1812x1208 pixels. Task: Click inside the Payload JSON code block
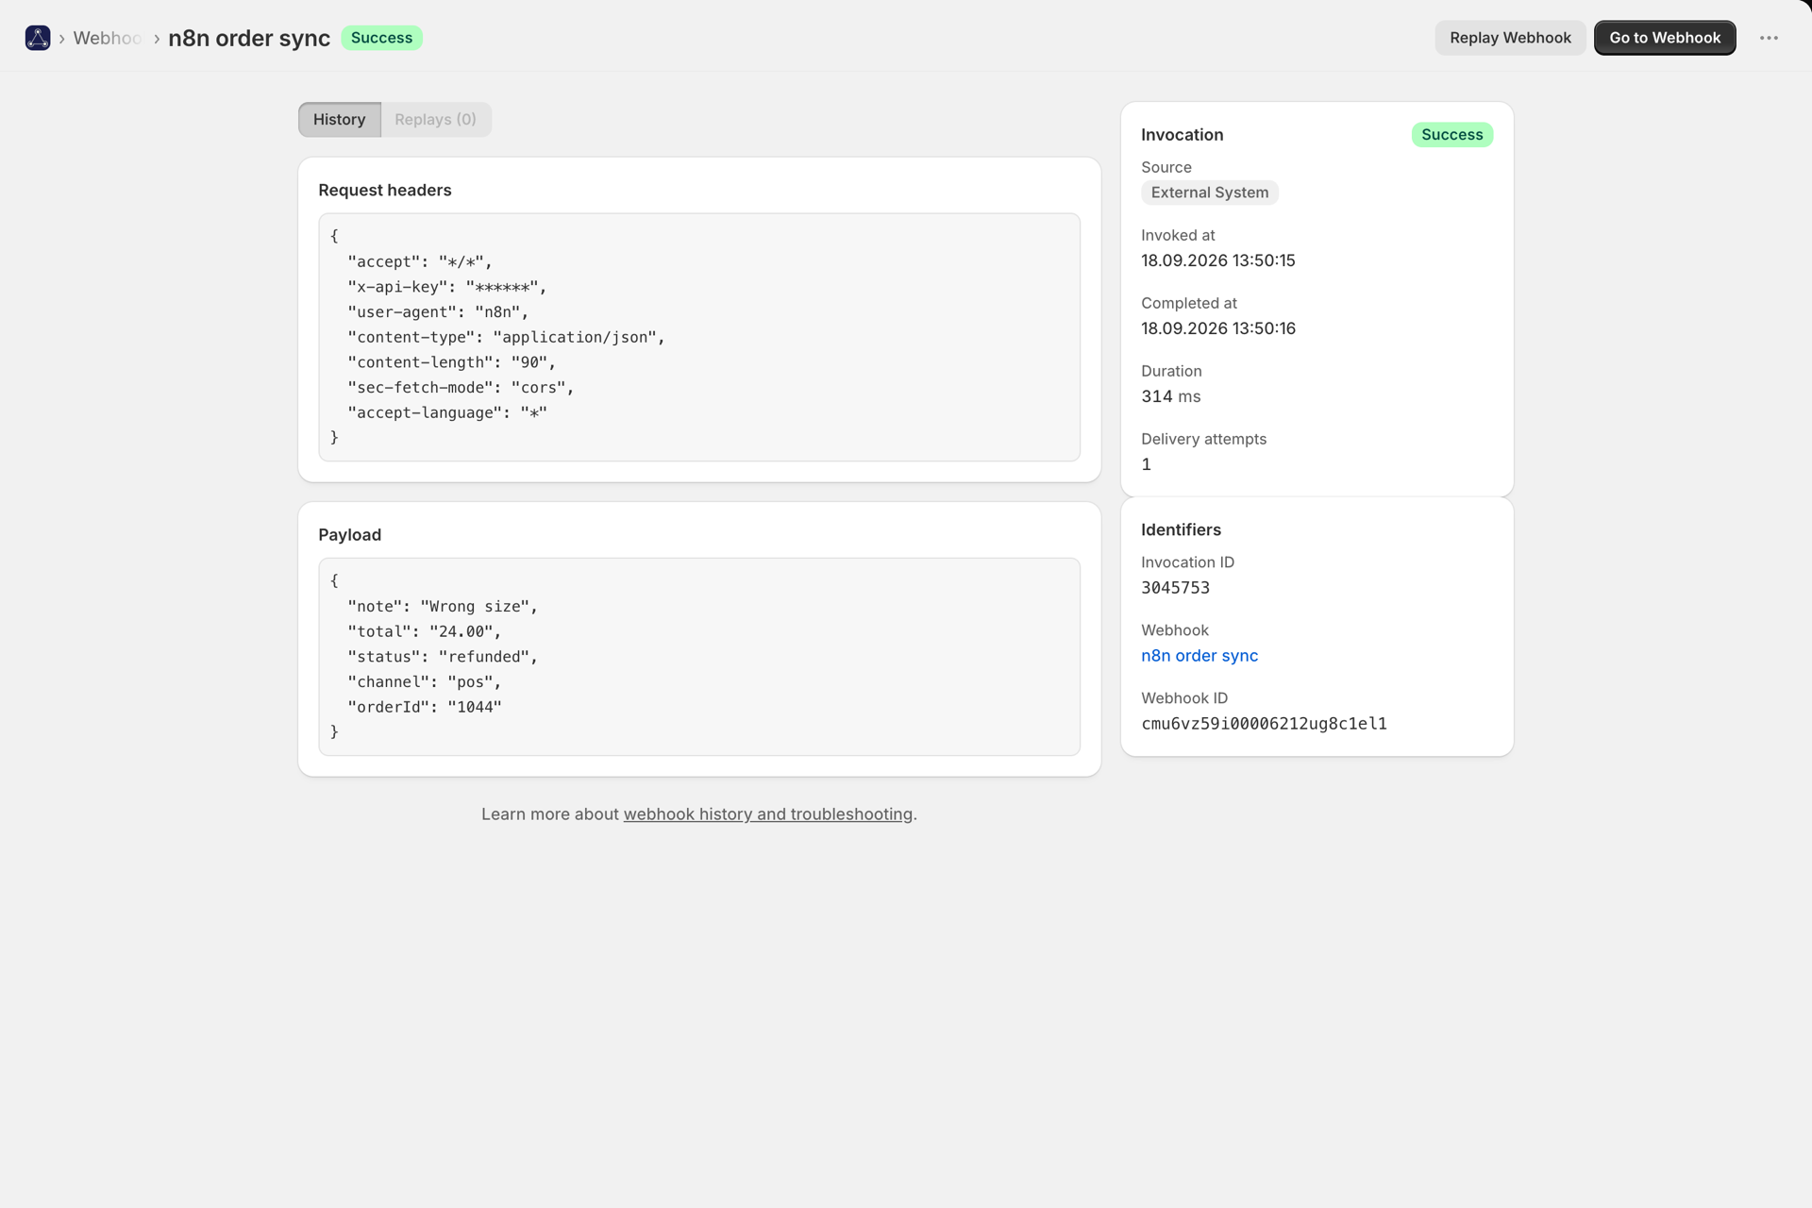tap(699, 657)
